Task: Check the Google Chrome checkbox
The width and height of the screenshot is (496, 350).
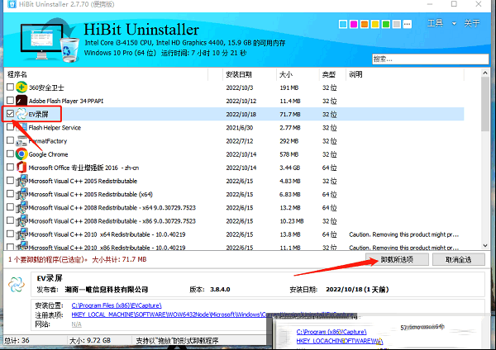Action: [10, 154]
